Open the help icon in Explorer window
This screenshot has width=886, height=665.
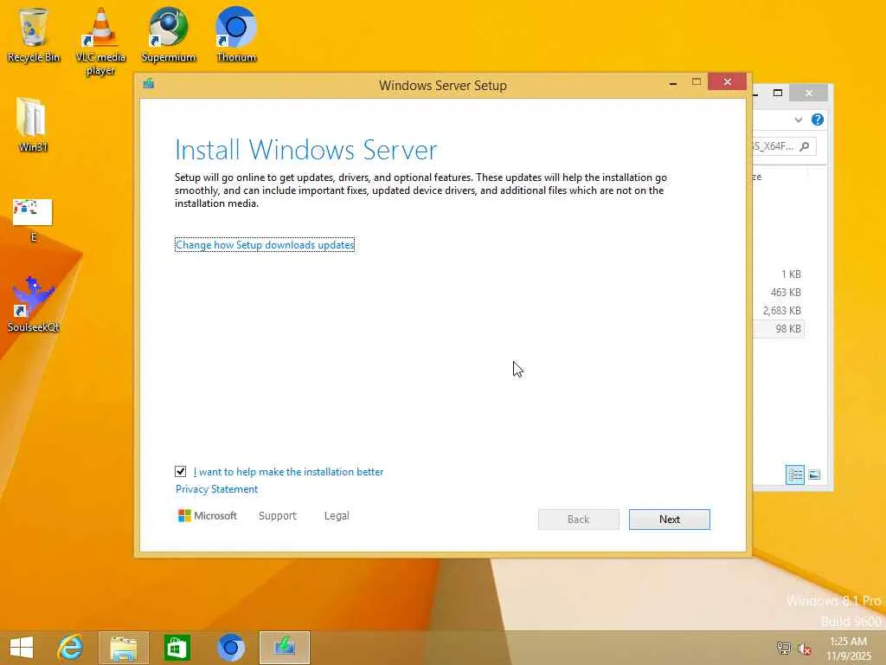click(x=817, y=119)
